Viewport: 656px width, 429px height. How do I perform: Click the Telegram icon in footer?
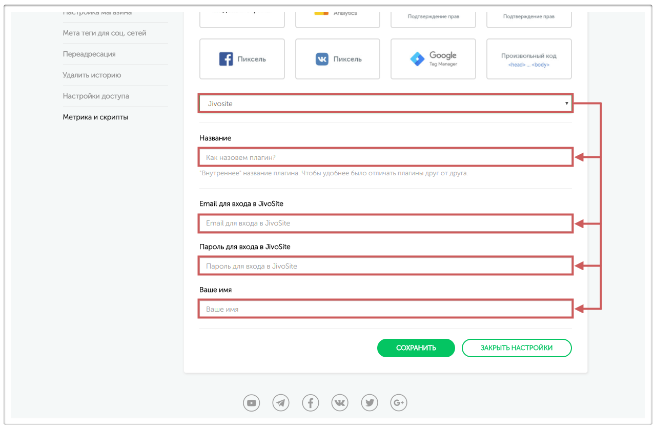pos(281,403)
